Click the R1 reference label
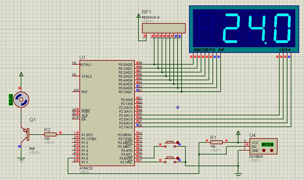The image size is (304, 180). click(213, 138)
